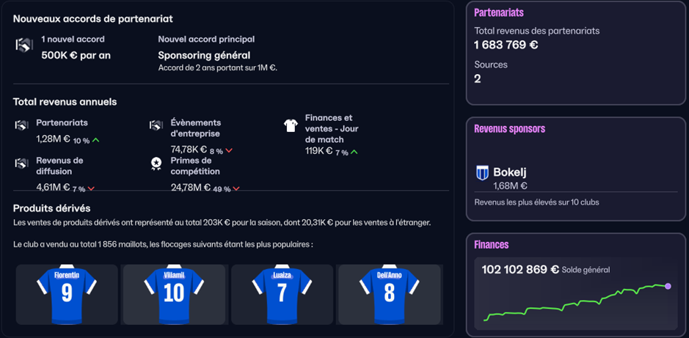
Task: Click the green up arrow beside Partenariats
Action: coord(96,140)
